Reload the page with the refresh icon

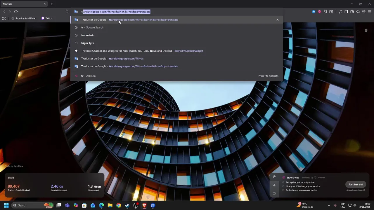pos(16,12)
